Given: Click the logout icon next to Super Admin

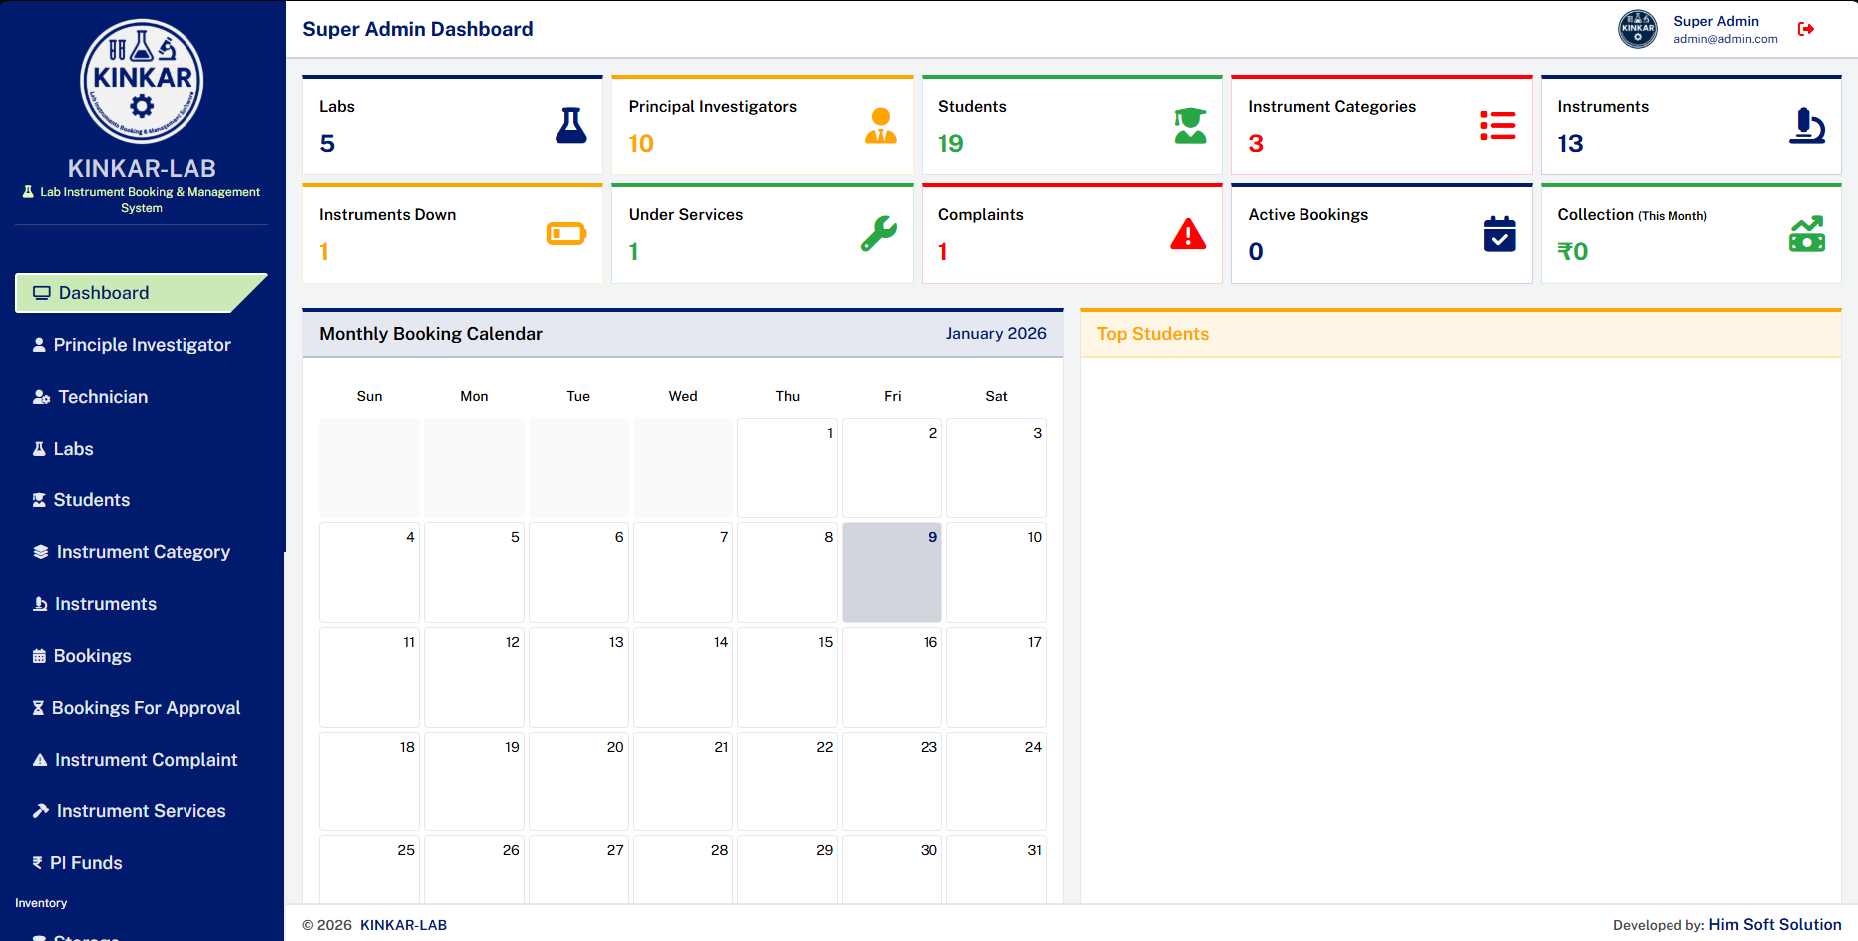Looking at the screenshot, I should tap(1805, 29).
